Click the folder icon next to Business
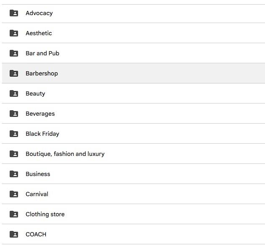 tap(14, 174)
